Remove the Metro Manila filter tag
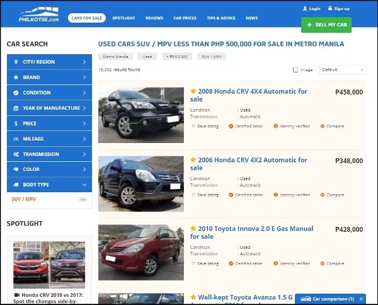 click(115, 57)
